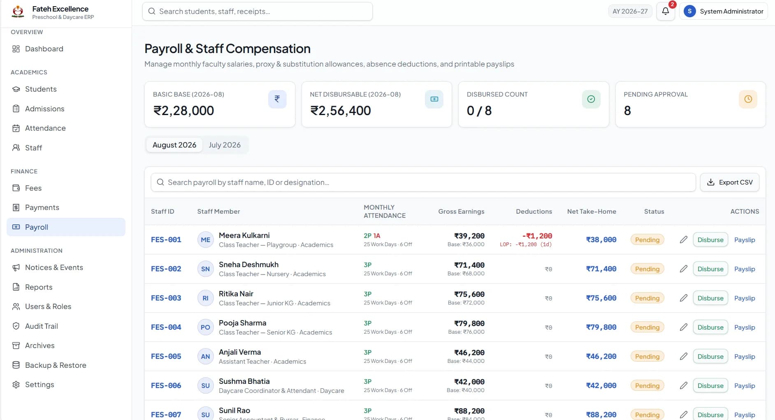Open Users & Roles page
The width and height of the screenshot is (775, 420).
tap(66, 307)
